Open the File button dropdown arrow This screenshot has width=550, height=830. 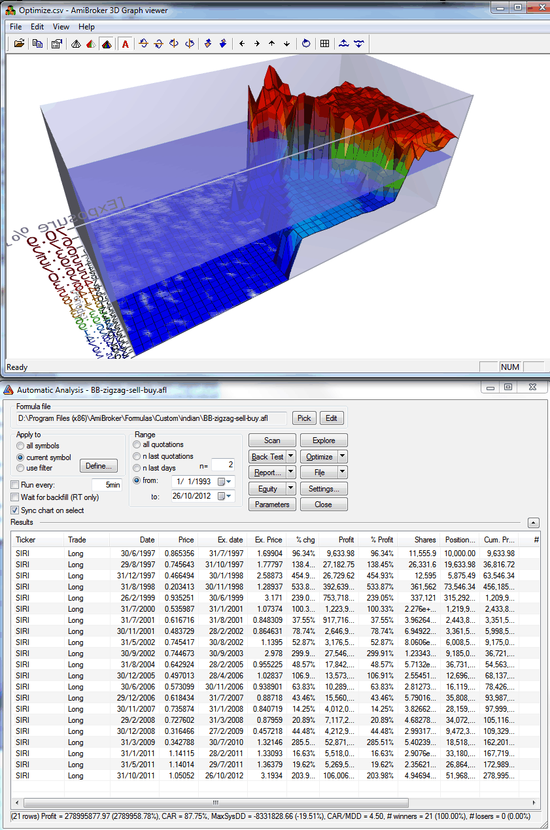click(x=343, y=472)
